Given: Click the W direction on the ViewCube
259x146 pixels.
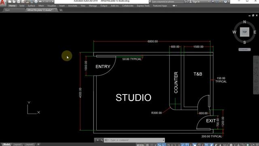Looking at the screenshot, I should (x=234, y=32).
